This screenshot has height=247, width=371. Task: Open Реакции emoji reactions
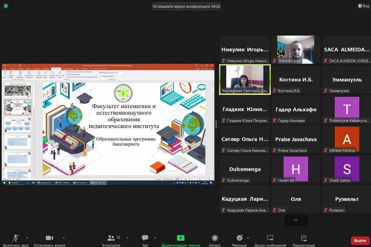[239, 238]
